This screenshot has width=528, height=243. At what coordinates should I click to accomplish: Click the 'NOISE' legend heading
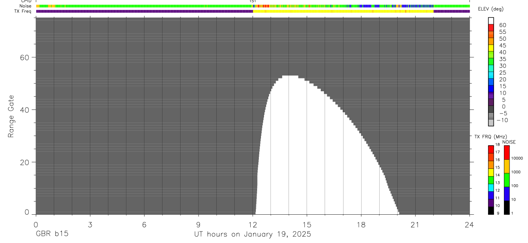pyautogui.click(x=509, y=142)
